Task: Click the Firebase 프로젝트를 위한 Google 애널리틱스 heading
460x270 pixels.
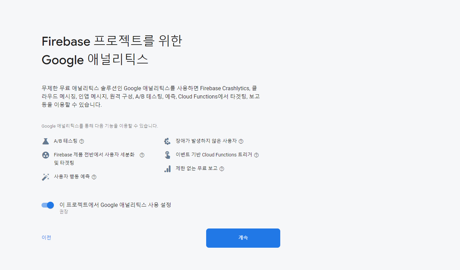Action: [112, 50]
